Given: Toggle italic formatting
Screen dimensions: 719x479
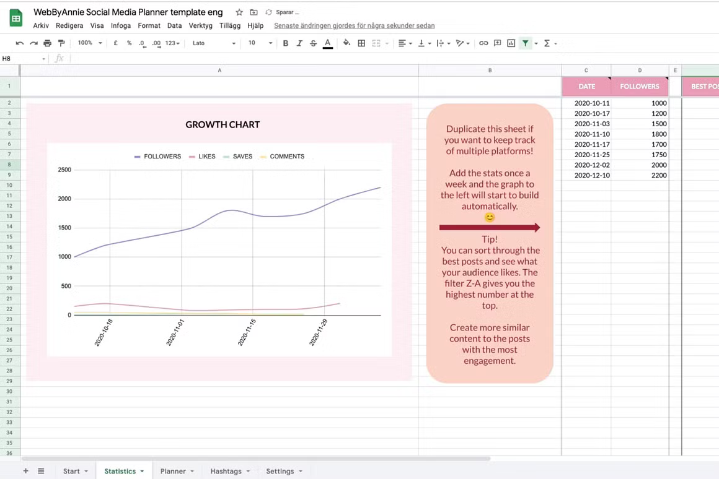Looking at the screenshot, I should click(x=299, y=43).
